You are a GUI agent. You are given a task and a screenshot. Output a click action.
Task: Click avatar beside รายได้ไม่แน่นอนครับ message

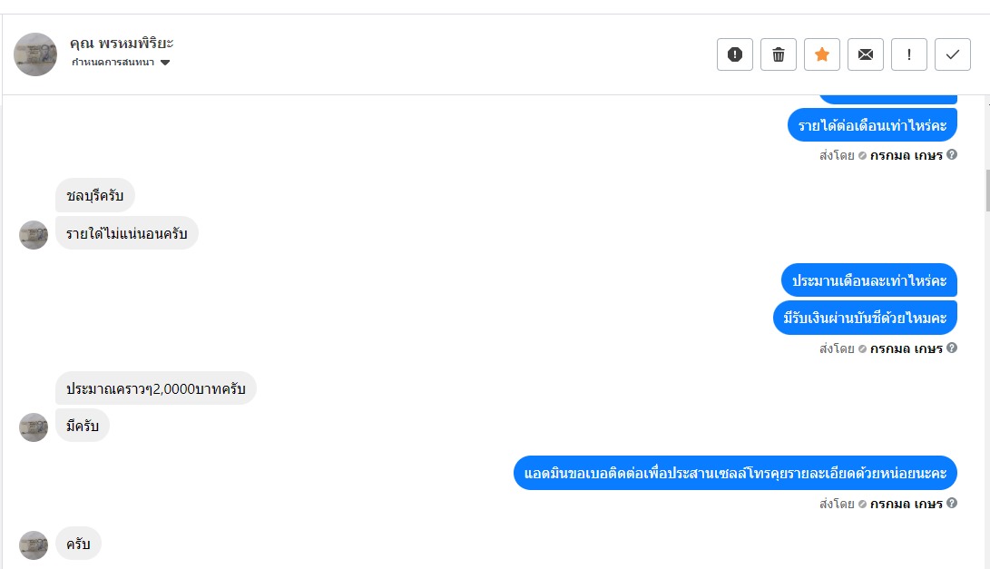click(x=34, y=234)
